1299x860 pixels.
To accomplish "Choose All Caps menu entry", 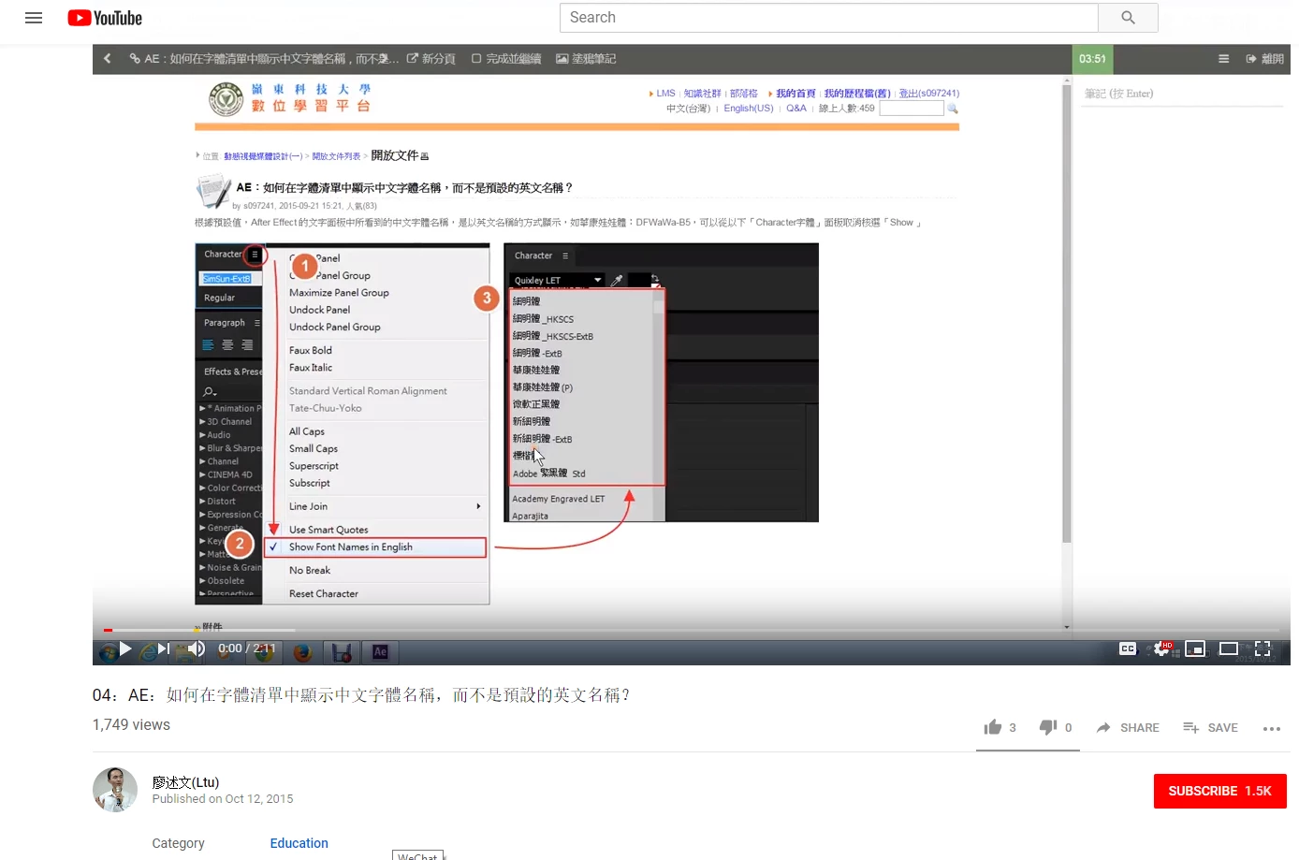I will coord(307,431).
